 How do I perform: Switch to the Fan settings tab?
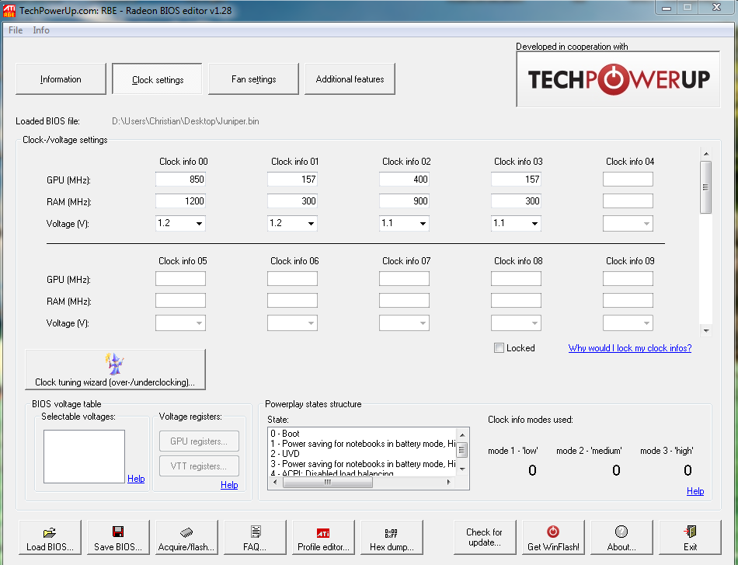[x=254, y=79]
